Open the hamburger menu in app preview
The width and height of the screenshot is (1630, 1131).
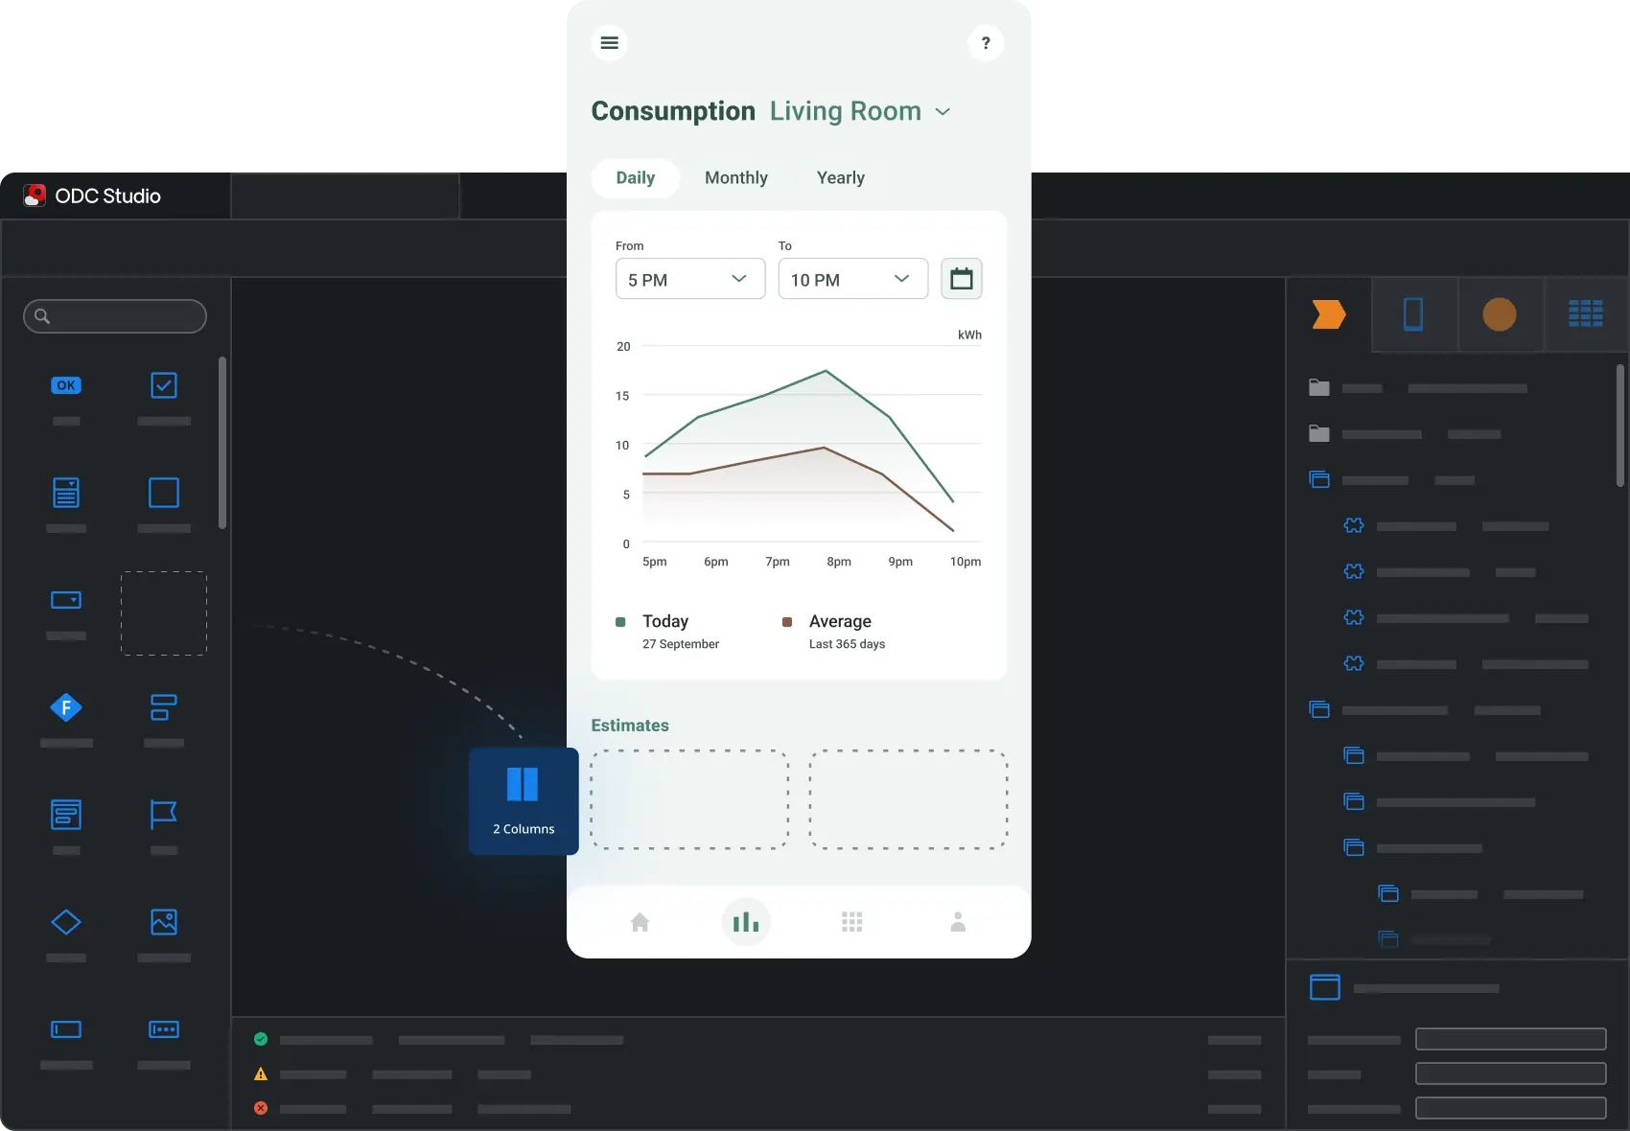(609, 42)
